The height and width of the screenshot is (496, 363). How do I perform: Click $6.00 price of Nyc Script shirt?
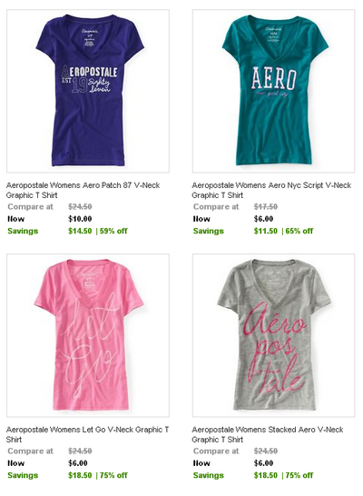pos(263,219)
